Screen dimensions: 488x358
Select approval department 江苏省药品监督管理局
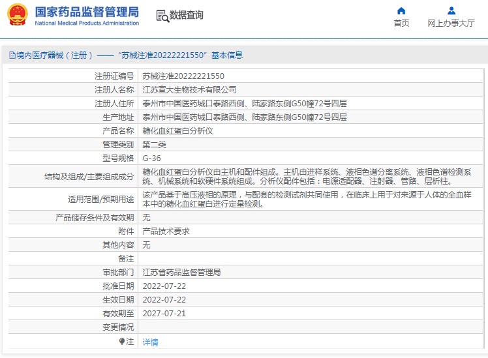click(x=181, y=273)
